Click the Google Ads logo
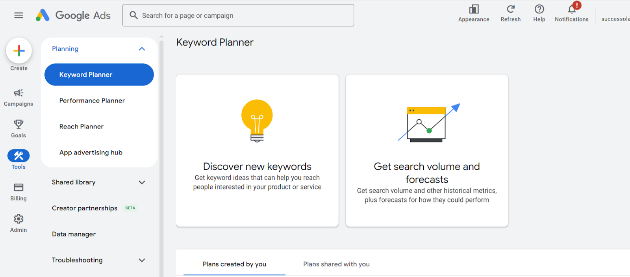The image size is (630, 277). point(73,15)
